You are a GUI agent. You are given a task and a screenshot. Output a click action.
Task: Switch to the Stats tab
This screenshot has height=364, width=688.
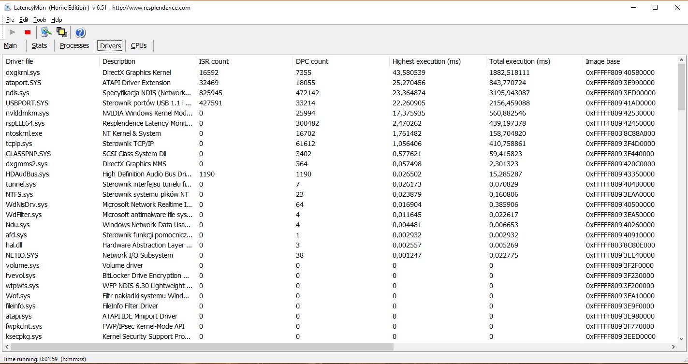click(x=40, y=45)
